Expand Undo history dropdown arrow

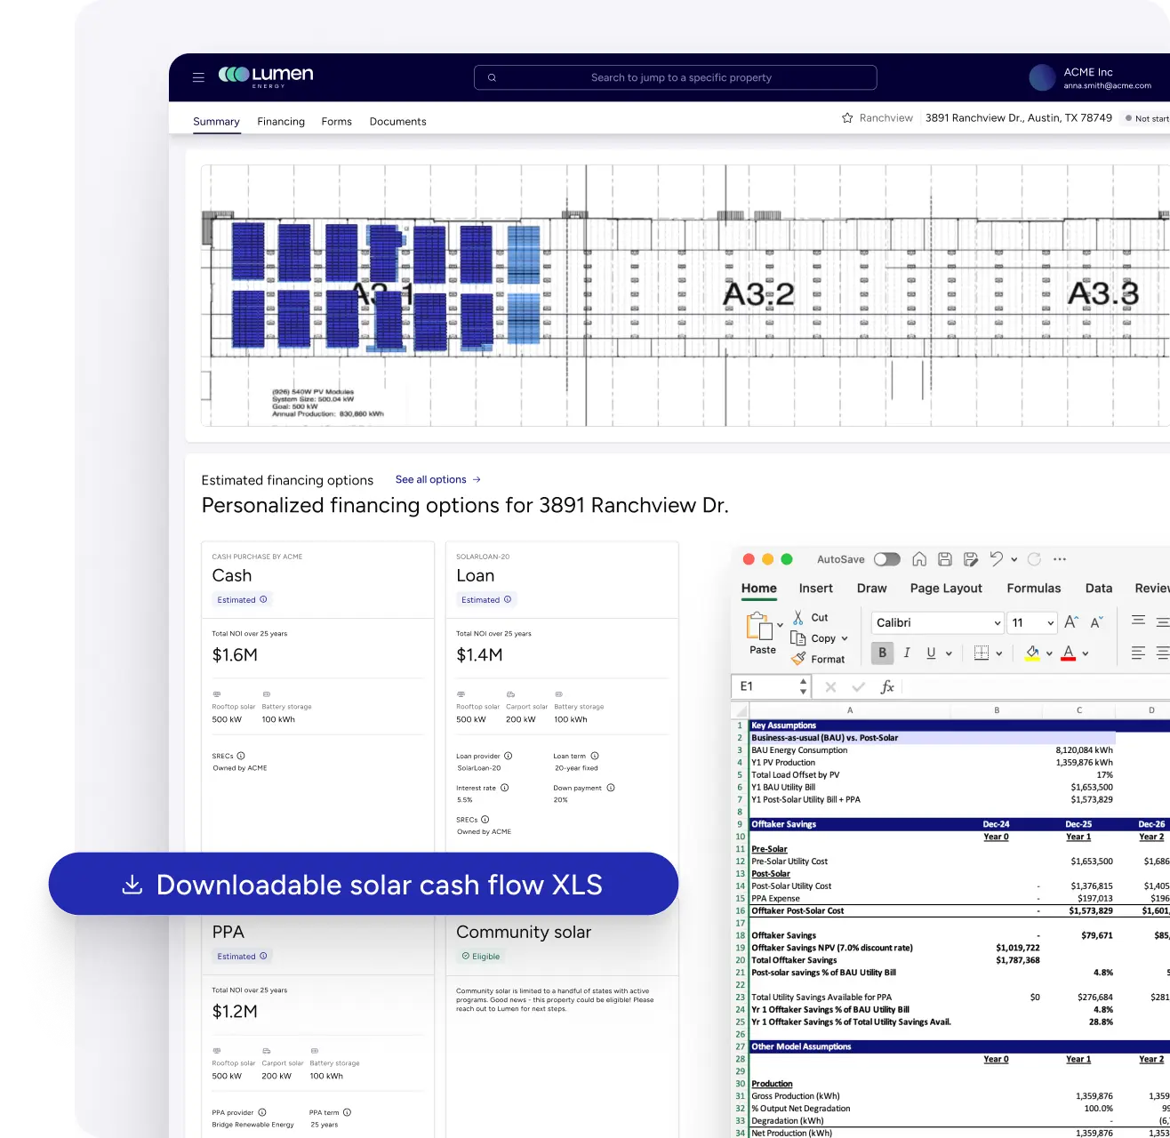tap(1014, 560)
